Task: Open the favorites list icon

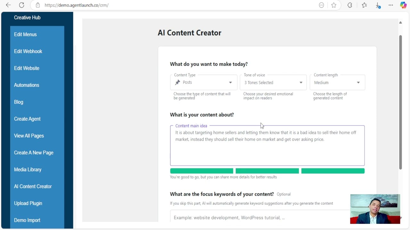Action: [x=364, y=5]
